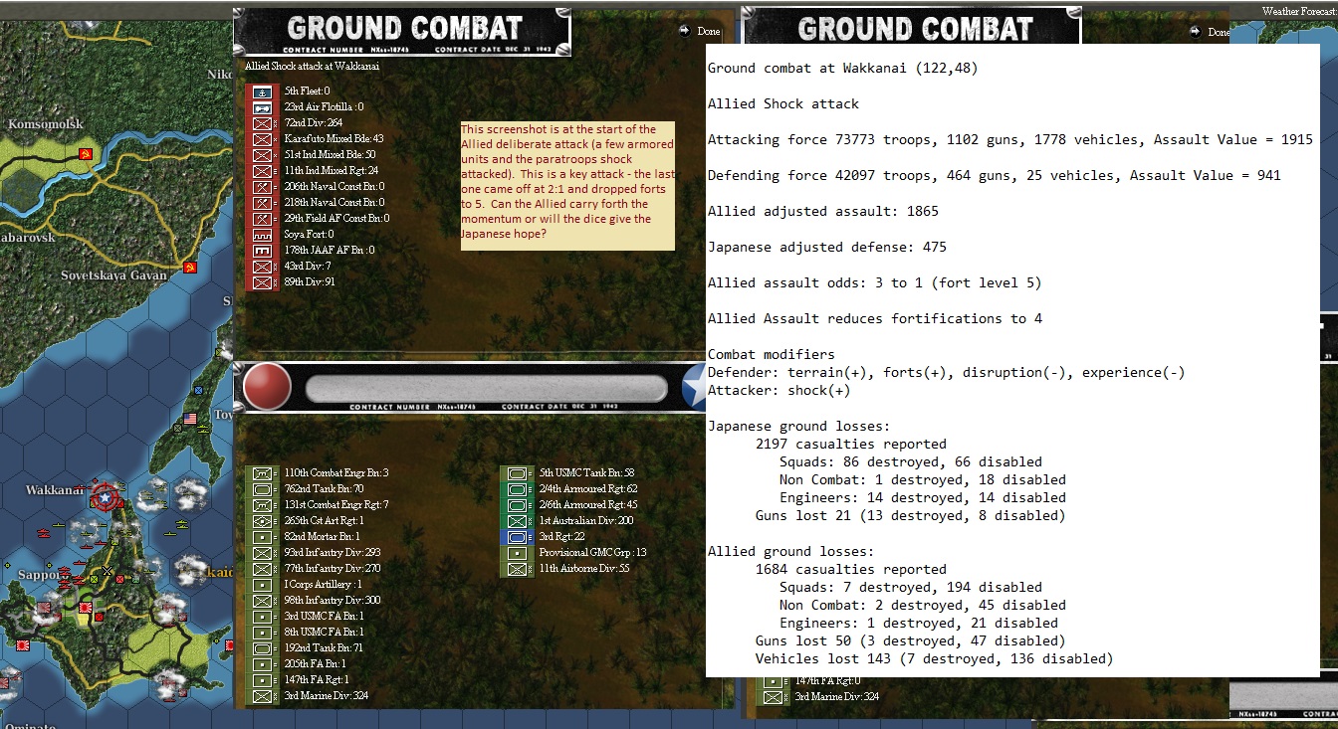1338x729 pixels.
Task: Click the 89th Div unit icon
Action: (x=262, y=282)
